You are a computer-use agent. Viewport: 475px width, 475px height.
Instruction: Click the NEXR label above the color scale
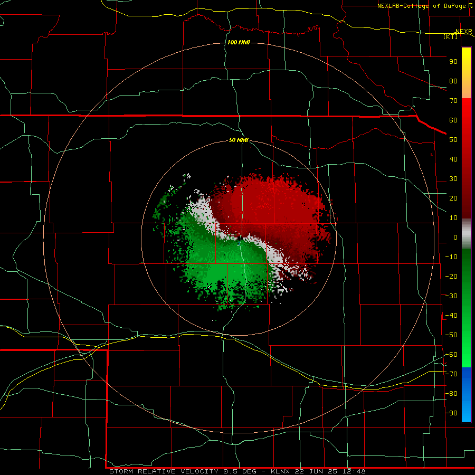pos(464,32)
